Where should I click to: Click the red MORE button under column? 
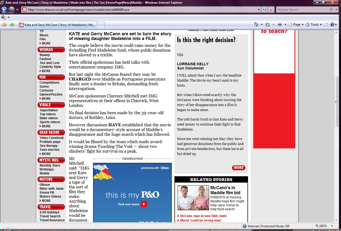[x=239, y=168]
